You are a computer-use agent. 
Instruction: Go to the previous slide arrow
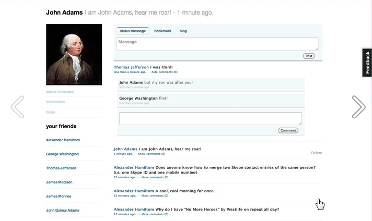(x=17, y=107)
